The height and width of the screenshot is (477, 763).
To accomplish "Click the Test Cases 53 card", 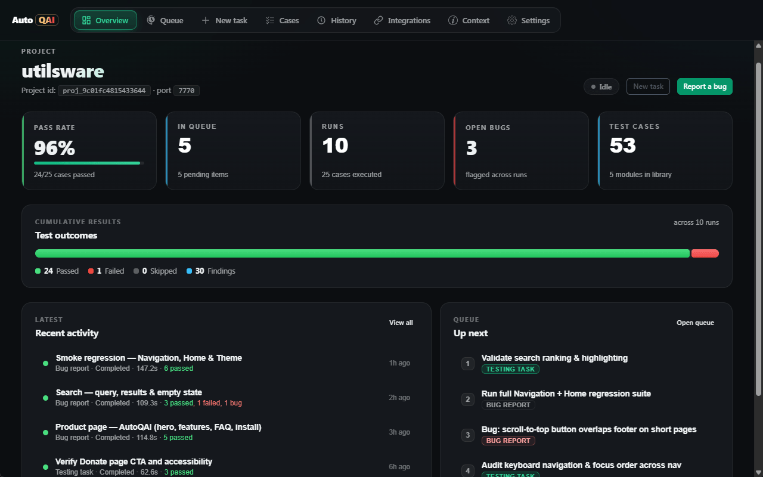I will pos(665,151).
